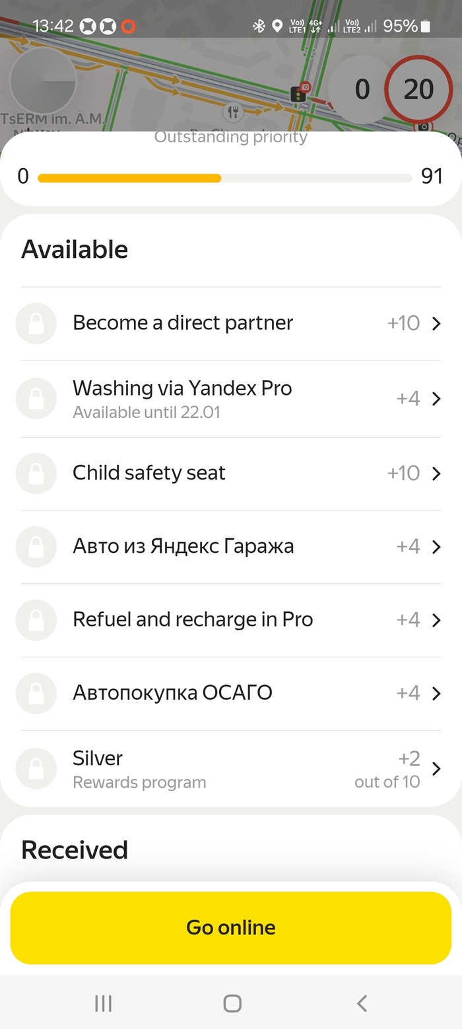462x1029 pixels.
Task: Tap the current speed 0 indicator
Action: [x=362, y=90]
